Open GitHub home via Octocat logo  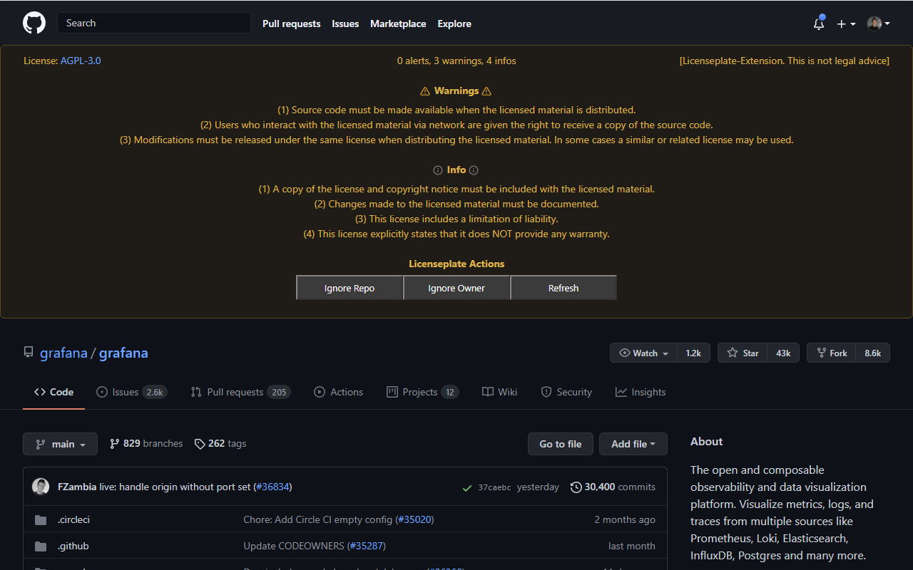coord(34,23)
